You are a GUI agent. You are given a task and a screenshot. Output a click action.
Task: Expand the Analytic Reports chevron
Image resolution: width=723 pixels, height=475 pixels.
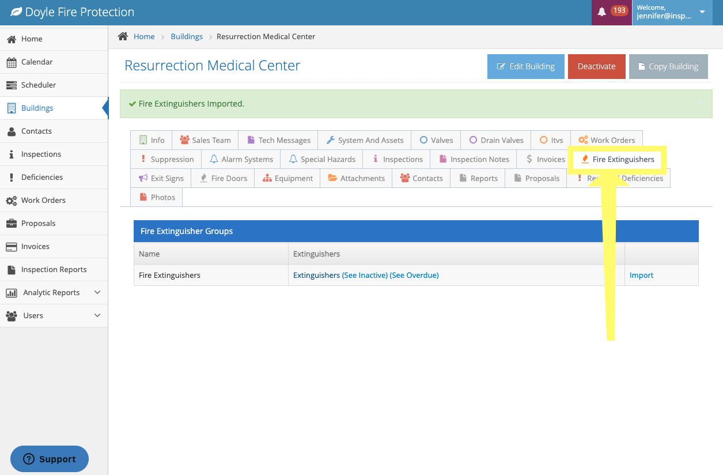pos(97,293)
